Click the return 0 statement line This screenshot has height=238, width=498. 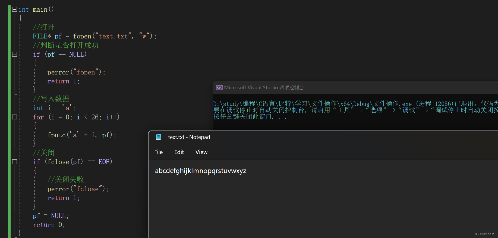click(x=49, y=225)
